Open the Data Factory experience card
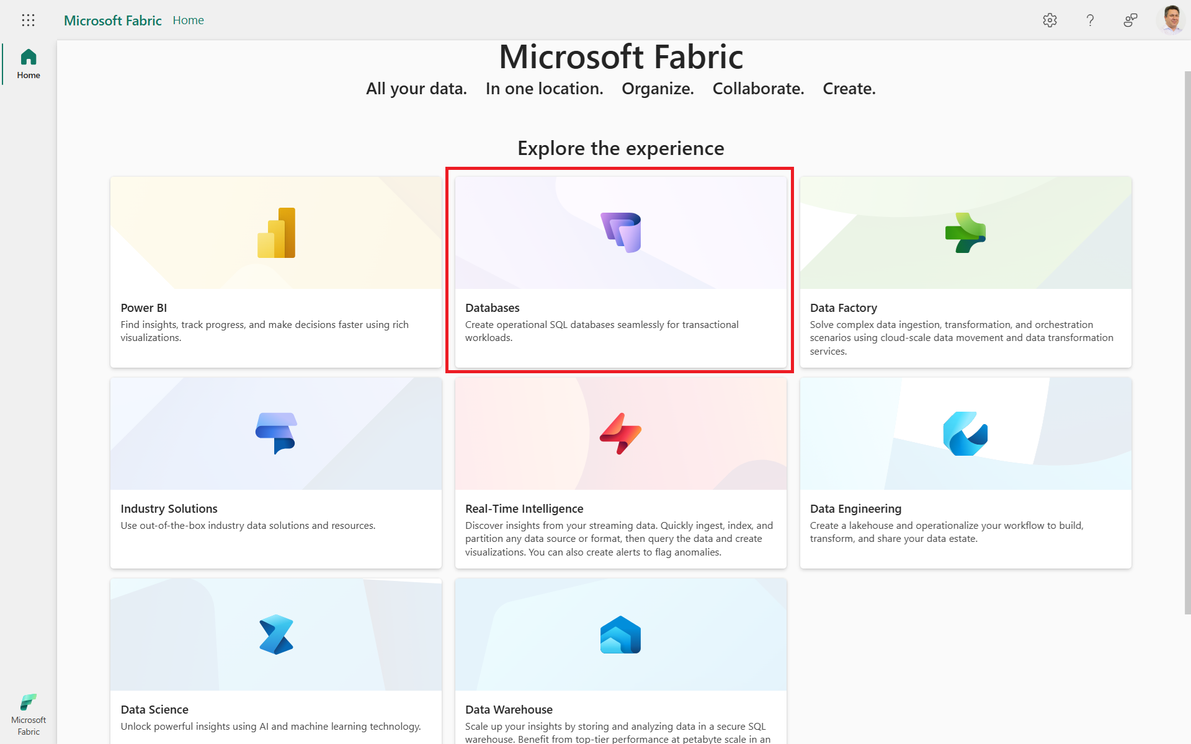The width and height of the screenshot is (1191, 744). tap(965, 272)
